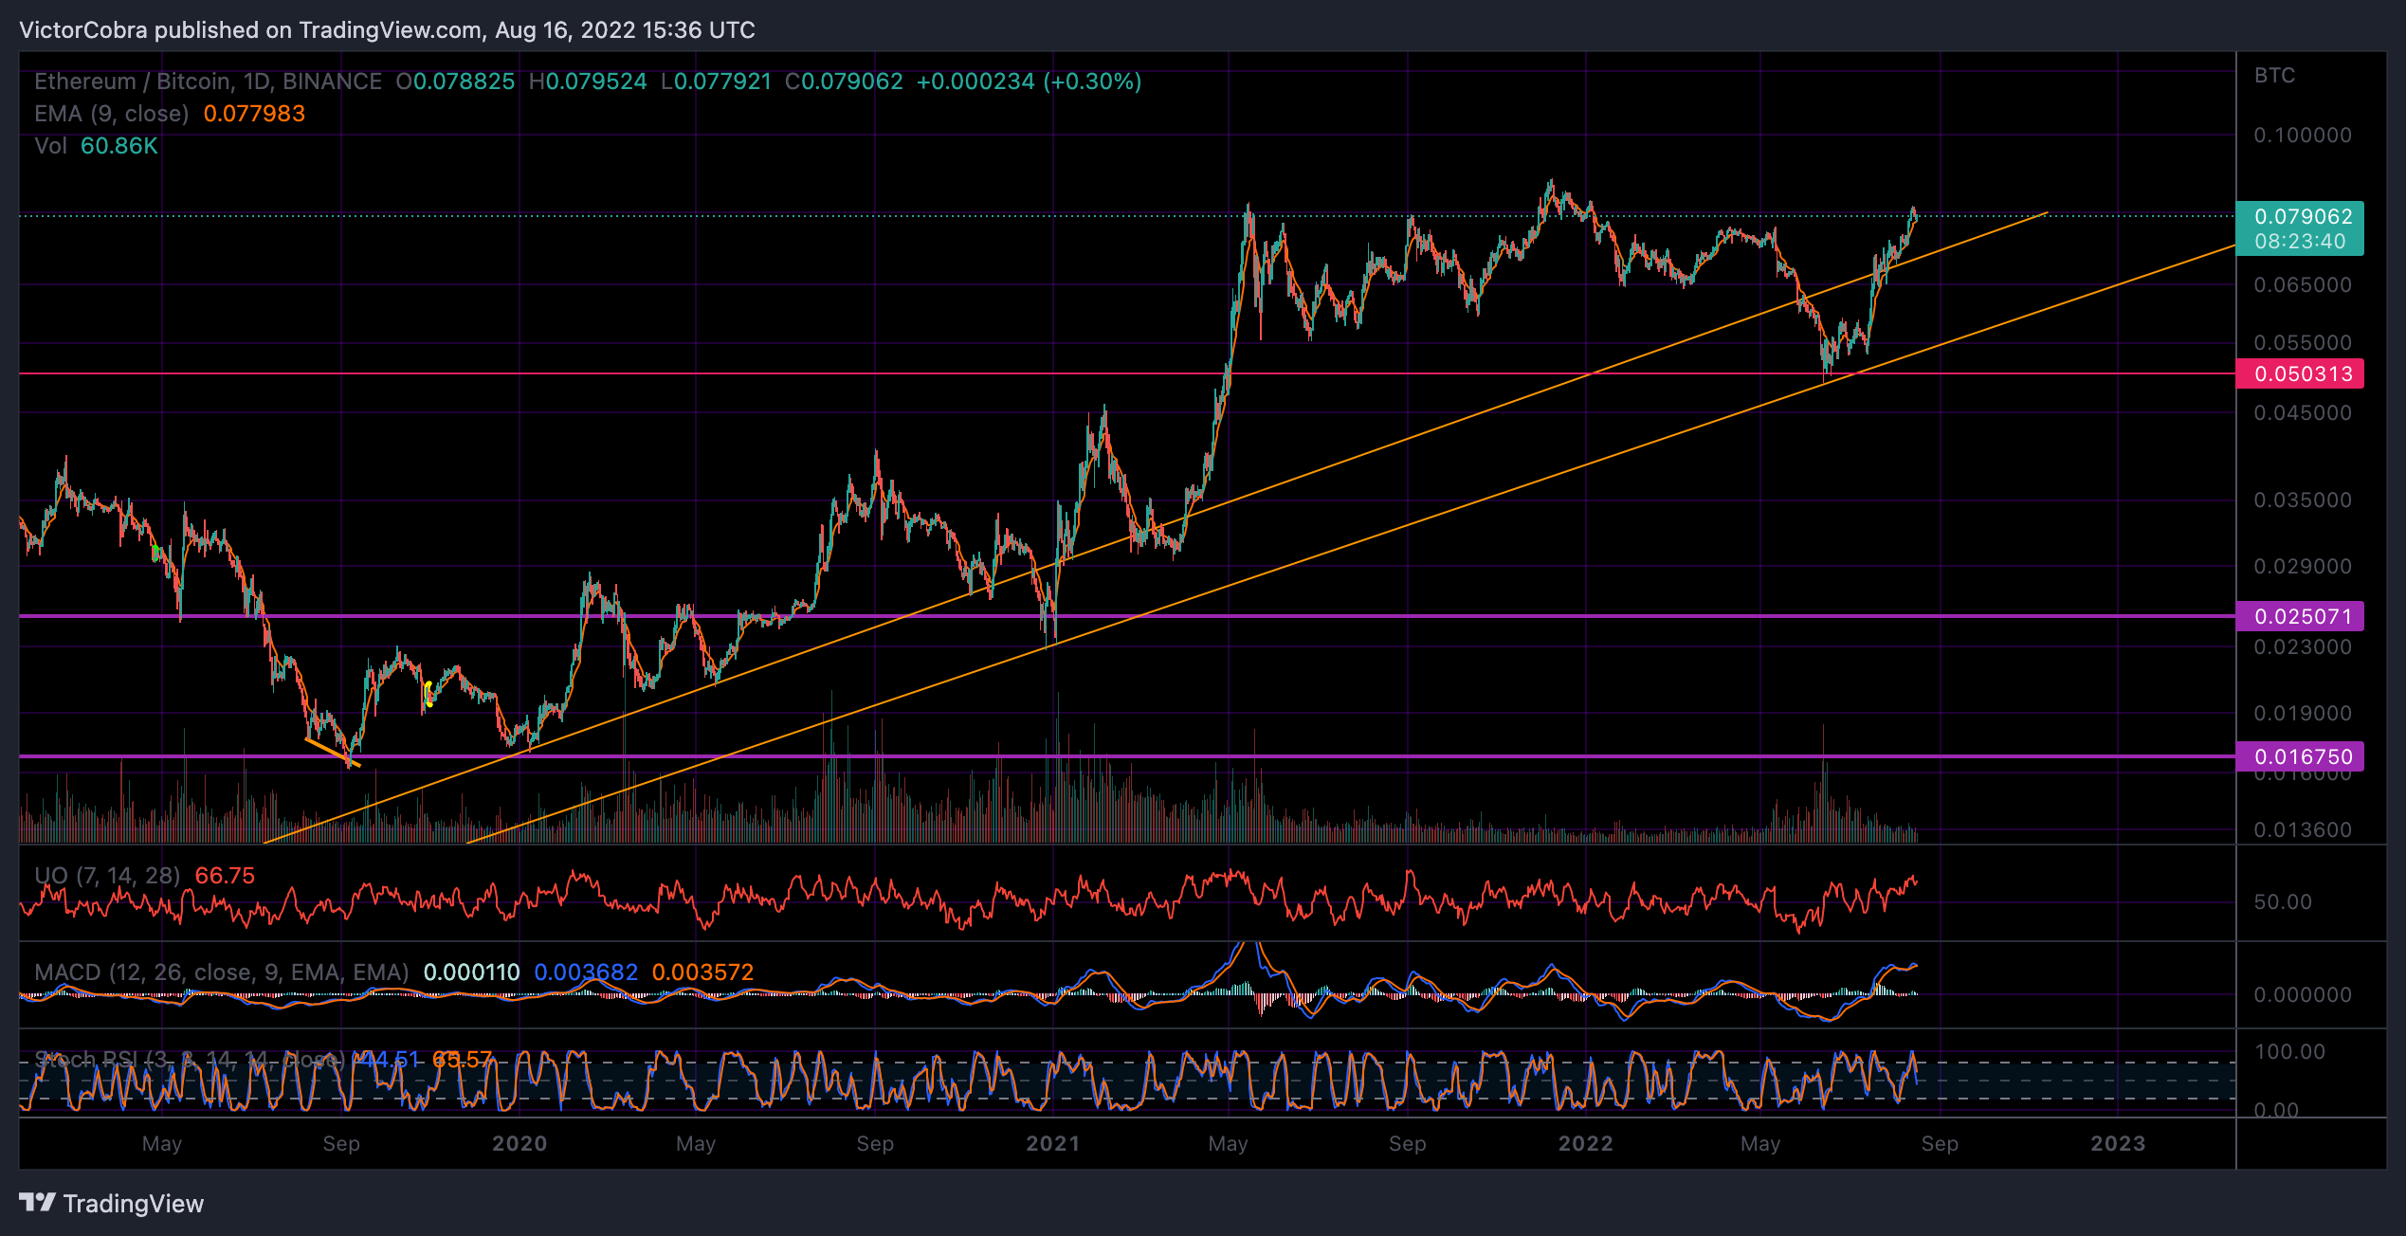This screenshot has height=1236, width=2406.
Task: Click the 2021 label on time axis
Action: pyautogui.click(x=1053, y=1144)
